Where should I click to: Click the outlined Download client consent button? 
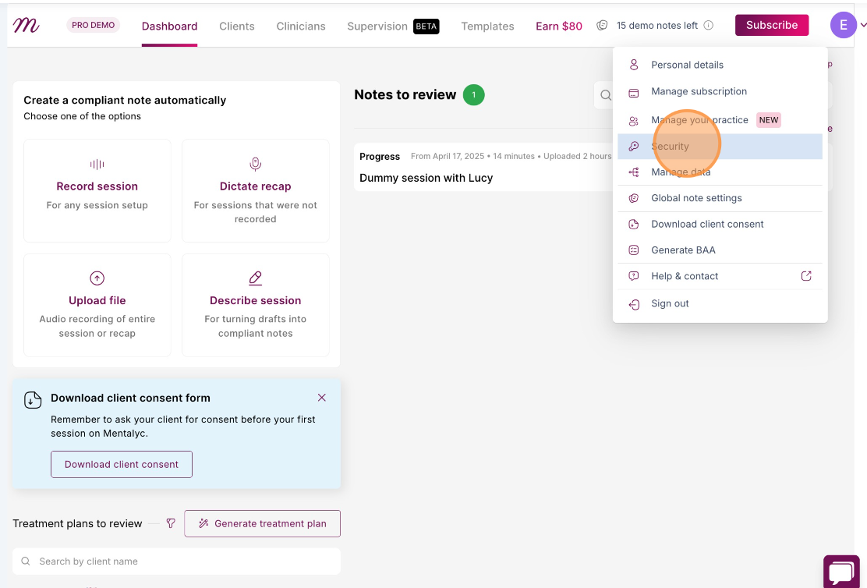(122, 464)
